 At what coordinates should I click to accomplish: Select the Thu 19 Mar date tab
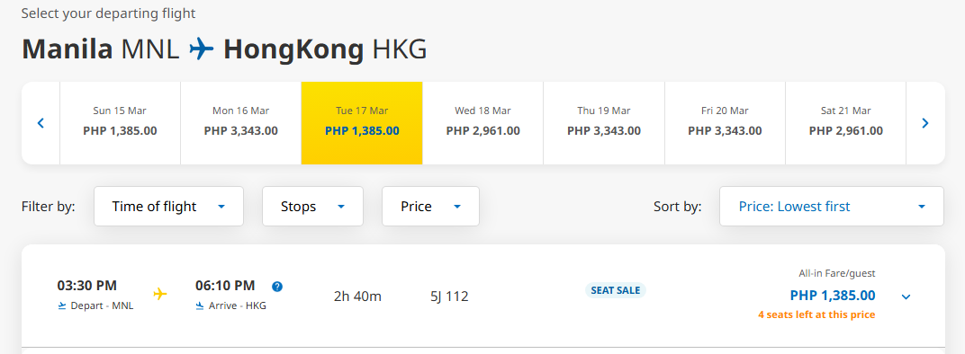coord(604,123)
